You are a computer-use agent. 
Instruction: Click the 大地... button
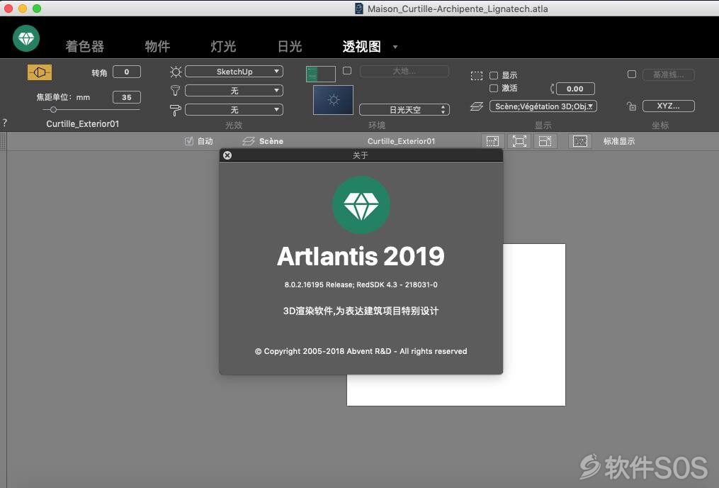click(x=404, y=71)
